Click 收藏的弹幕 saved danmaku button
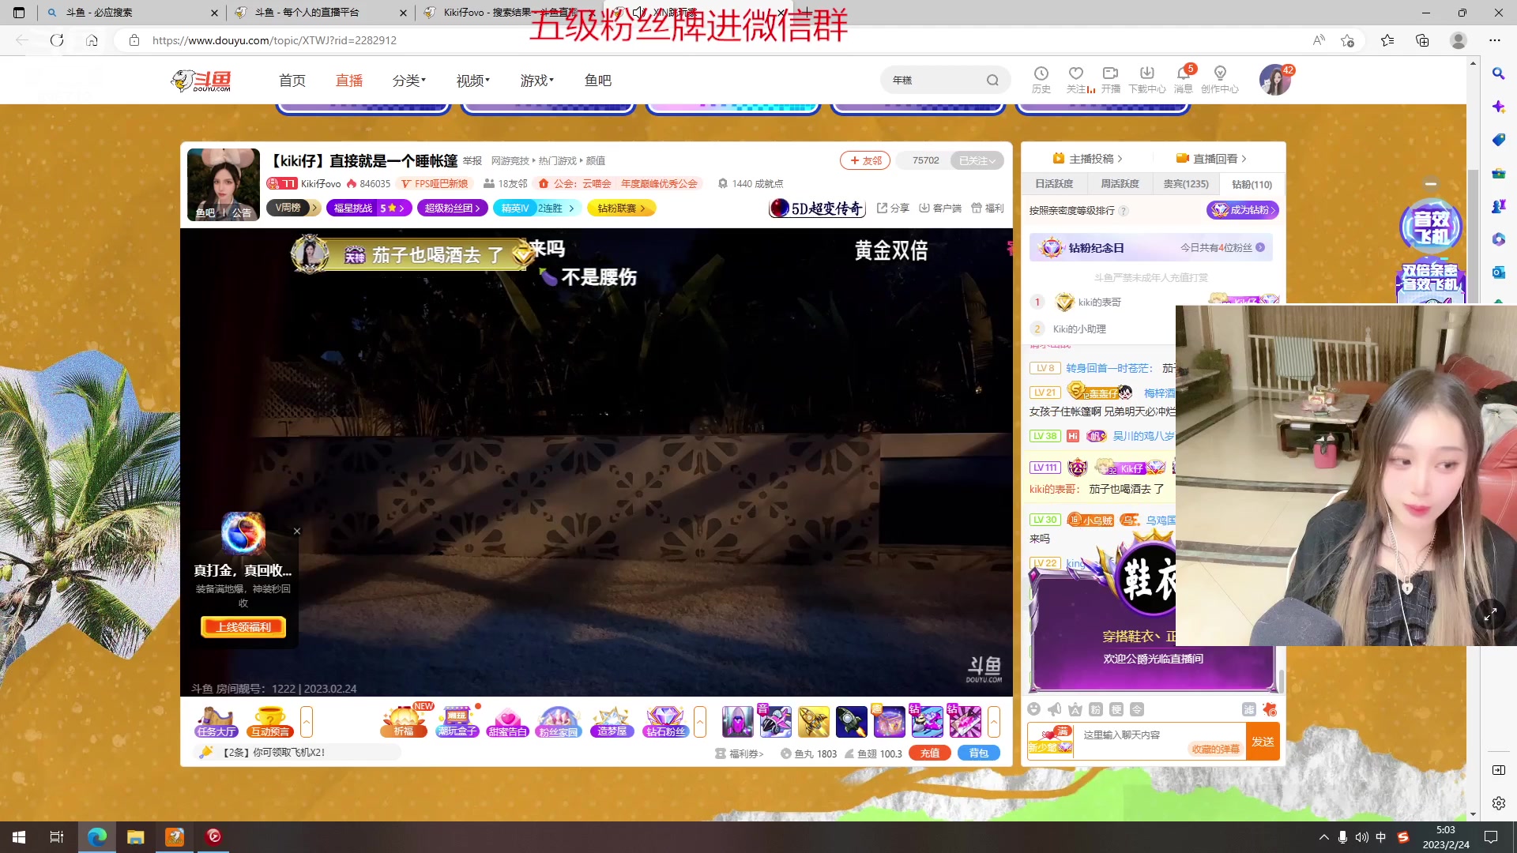 click(1215, 749)
